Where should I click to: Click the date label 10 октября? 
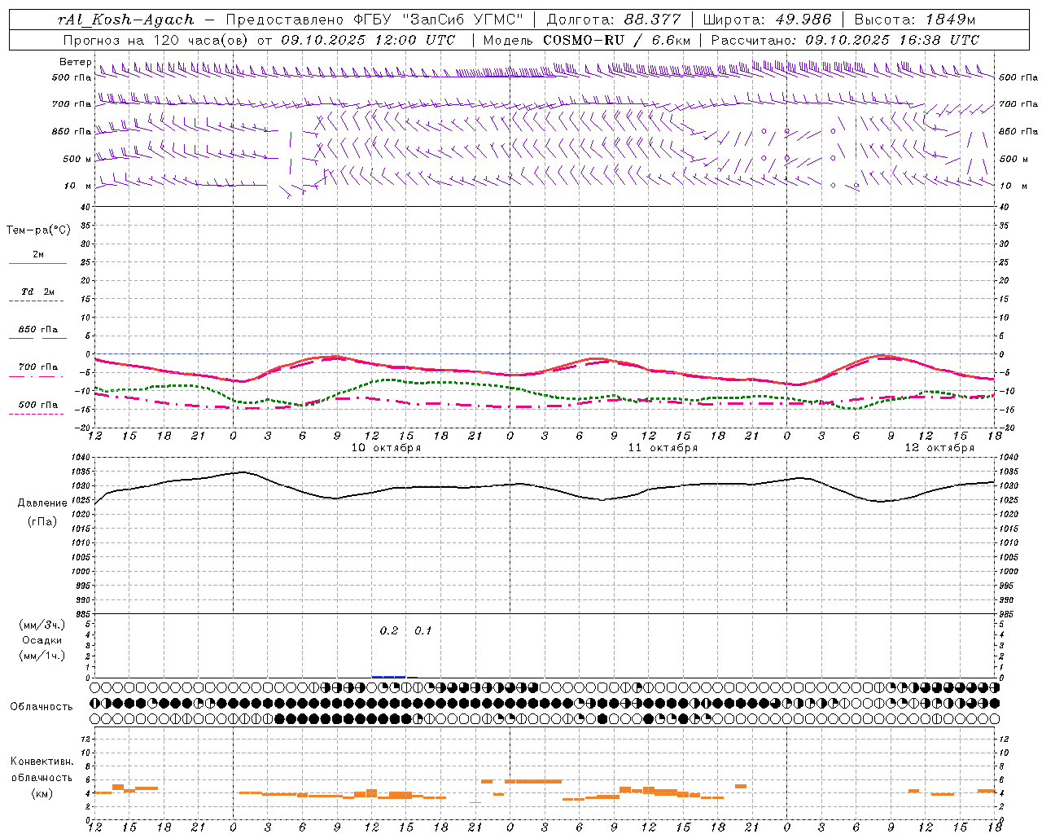point(386,448)
